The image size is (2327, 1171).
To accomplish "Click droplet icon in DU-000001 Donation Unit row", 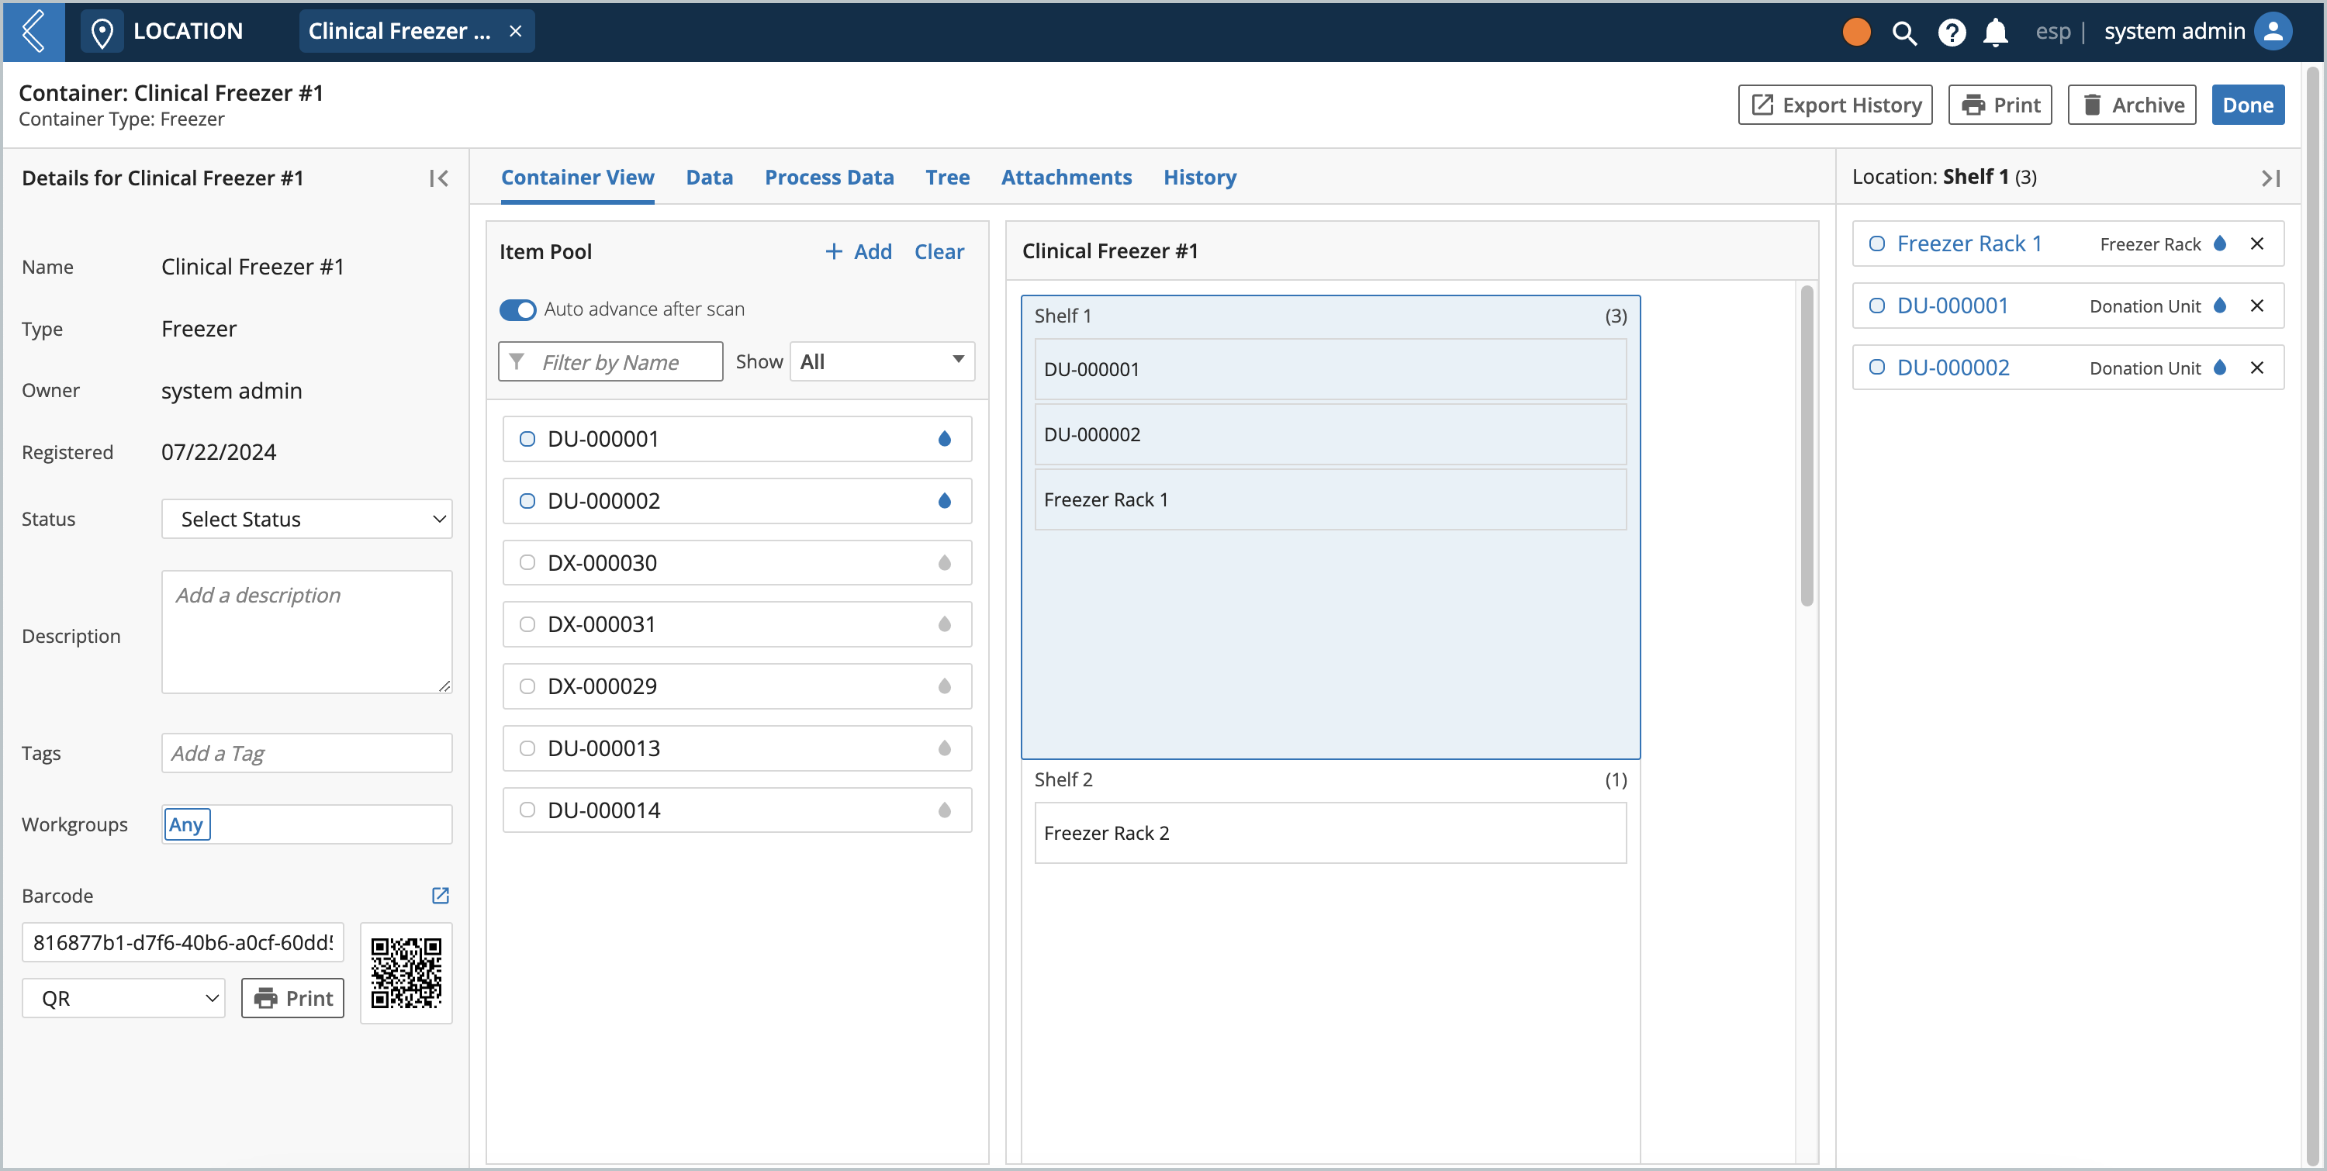I will [x=2219, y=306].
